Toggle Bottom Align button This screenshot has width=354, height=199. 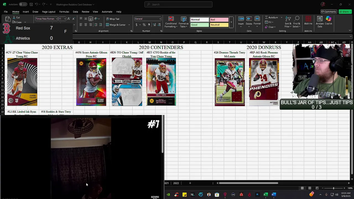90,19
